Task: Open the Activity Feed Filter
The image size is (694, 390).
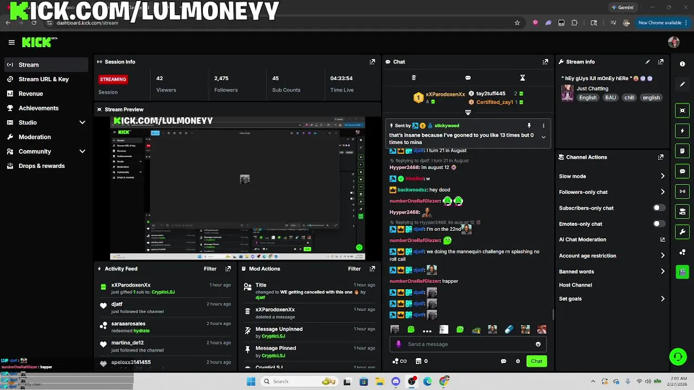Action: coord(210,269)
